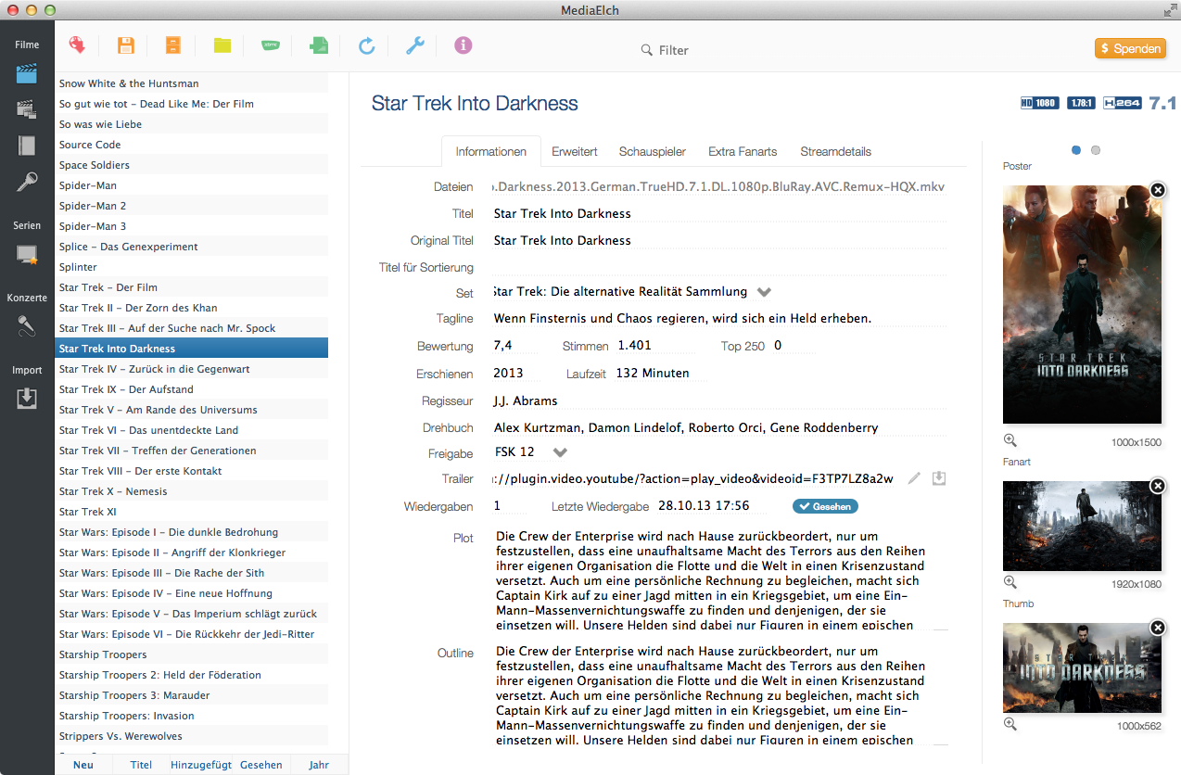Open settings with the wrench icon
Viewport: 1181px width, 775px height.
click(414, 45)
